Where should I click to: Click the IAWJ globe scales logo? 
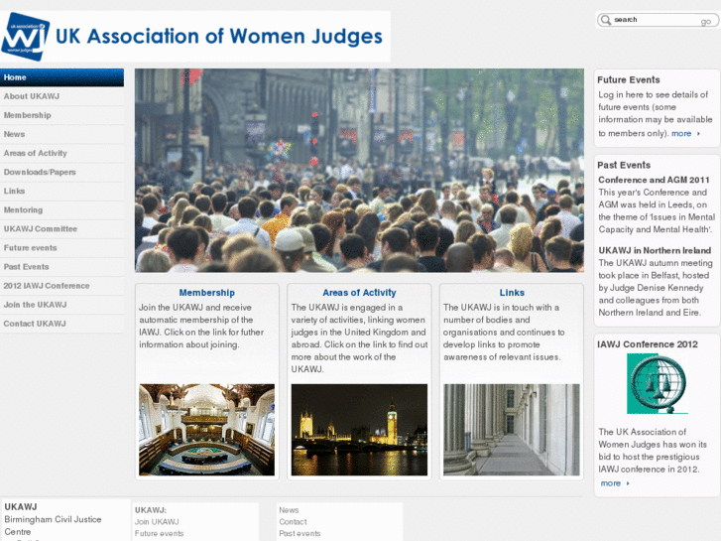658,383
